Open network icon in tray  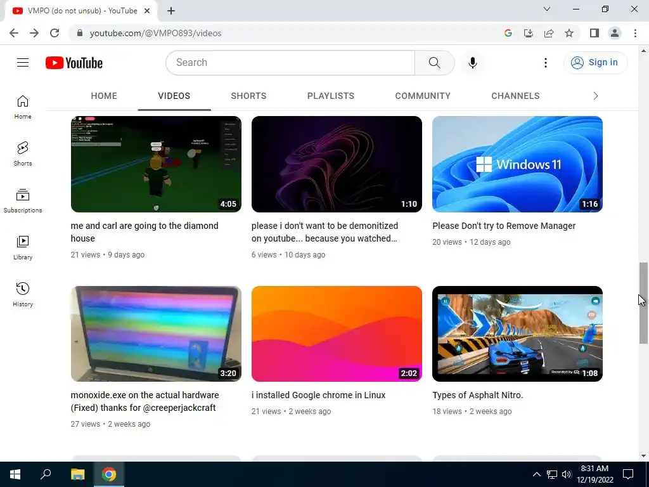[552, 474]
